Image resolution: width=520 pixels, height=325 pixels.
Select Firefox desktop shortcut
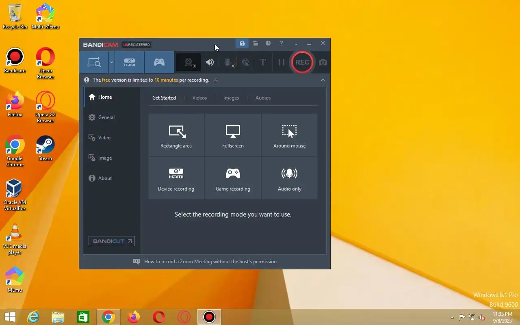15,104
